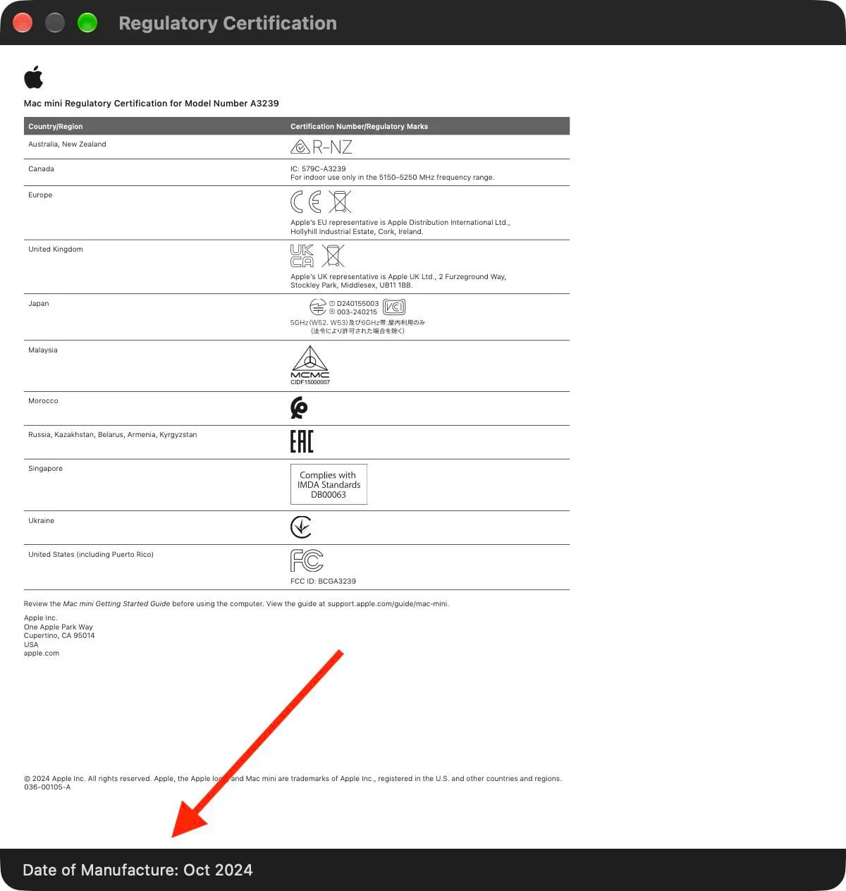
Task: Click the Apple EU representative address text
Action: (400, 227)
